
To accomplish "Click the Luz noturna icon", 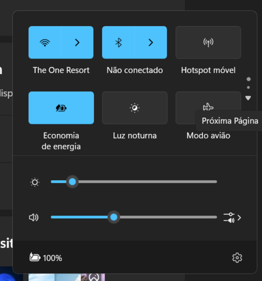I will pos(134,108).
